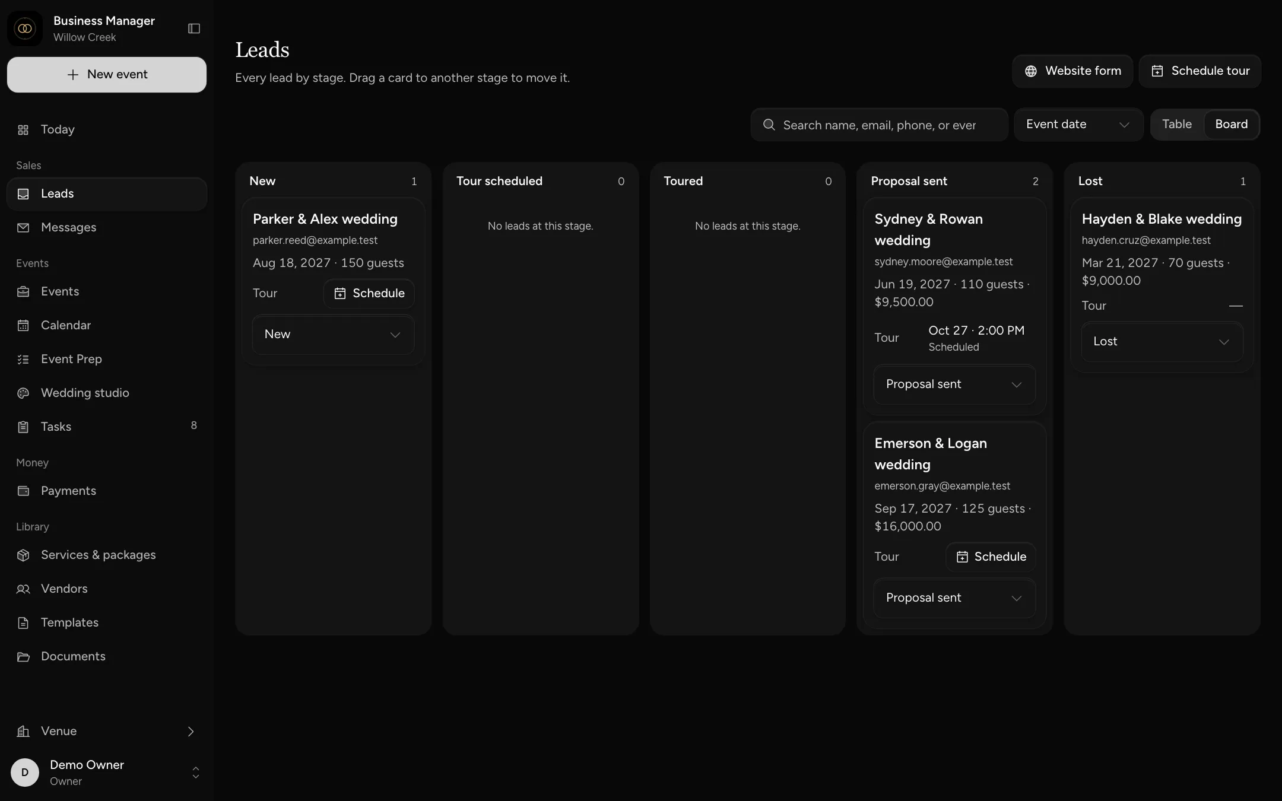1282x801 pixels.
Task: Expand the Venue submenu chevron
Action: (191, 732)
